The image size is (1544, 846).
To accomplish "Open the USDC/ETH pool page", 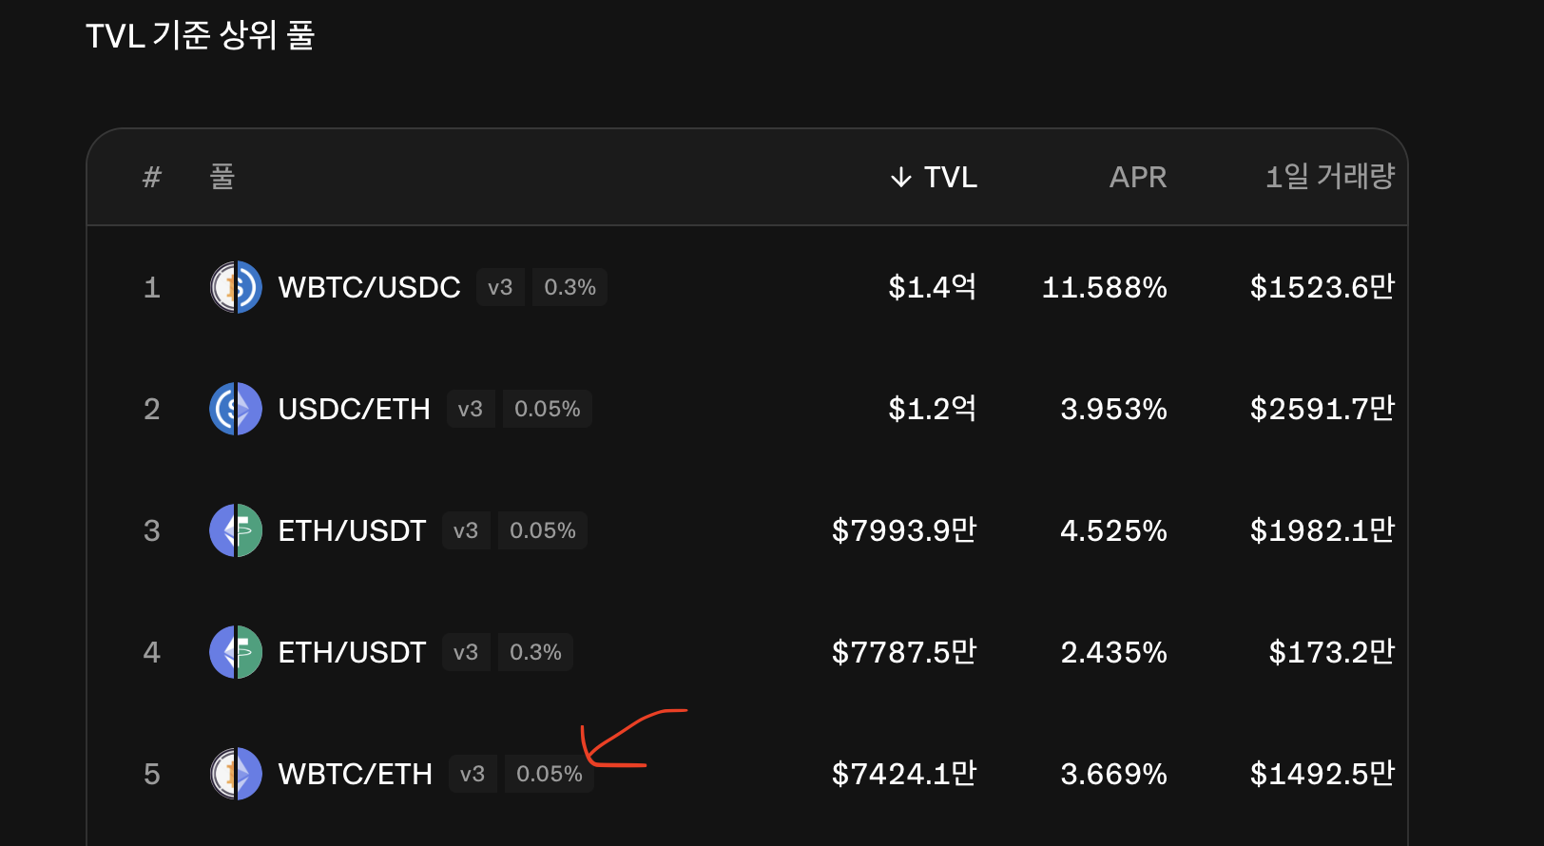I will [x=354, y=408].
